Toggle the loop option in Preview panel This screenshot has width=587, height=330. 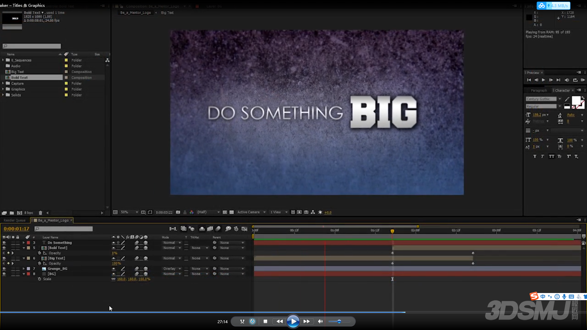click(575, 80)
